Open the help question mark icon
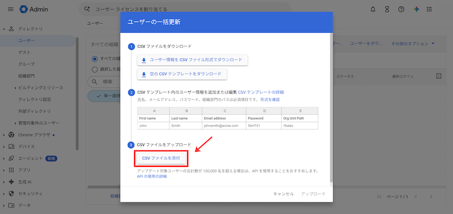Viewport: 453px width, 214px height. pos(401,9)
